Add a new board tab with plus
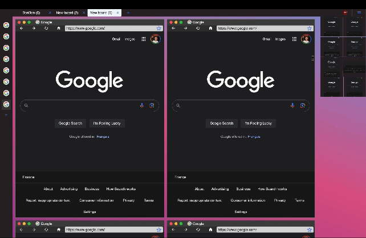Image resolution: width=366 pixels, height=238 pixels. point(128,13)
